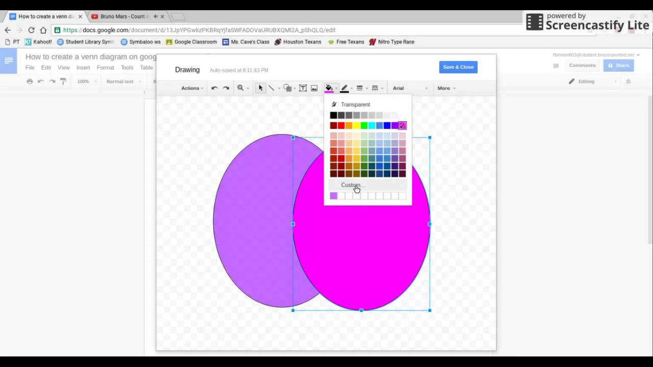Viewport: 653px width, 367px height.
Task: Open the Shape tool
Action: tap(287, 88)
